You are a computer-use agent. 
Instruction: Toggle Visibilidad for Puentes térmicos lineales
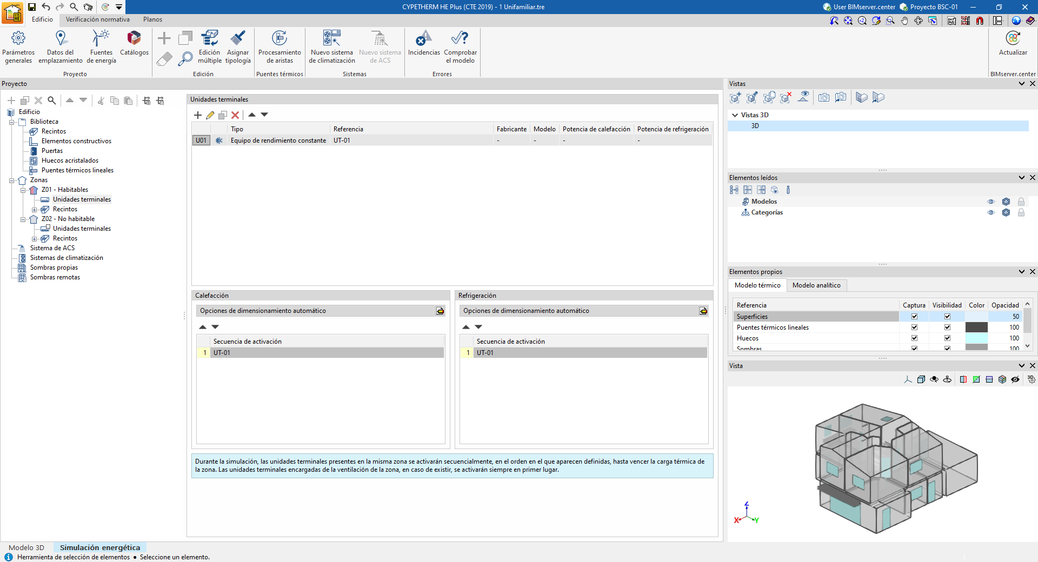tap(947, 327)
